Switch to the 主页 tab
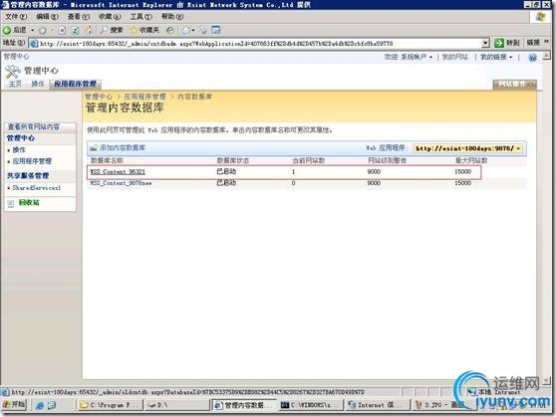Screen dimensions: 556x417 pyautogui.click(x=15, y=84)
